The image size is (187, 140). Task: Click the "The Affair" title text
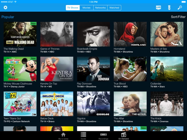click(x=119, y=118)
